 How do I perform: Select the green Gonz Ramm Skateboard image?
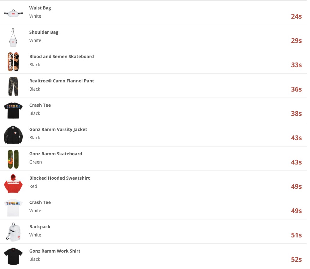[13, 159]
